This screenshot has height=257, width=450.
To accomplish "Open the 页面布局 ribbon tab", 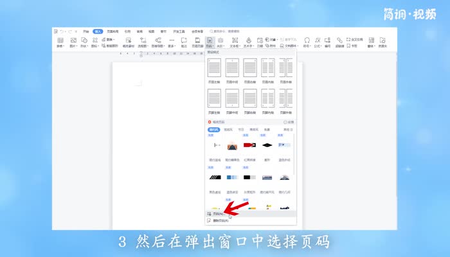I will click(112, 31).
